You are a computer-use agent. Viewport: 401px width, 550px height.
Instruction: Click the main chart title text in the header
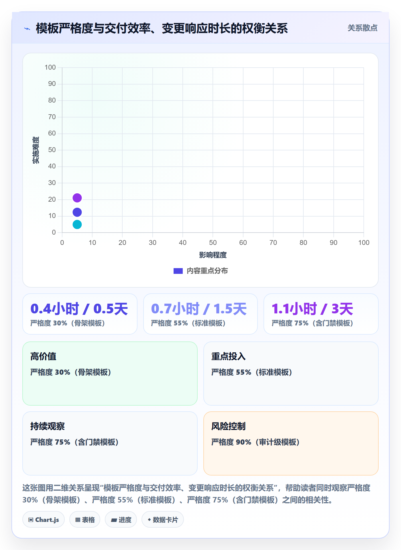click(162, 28)
